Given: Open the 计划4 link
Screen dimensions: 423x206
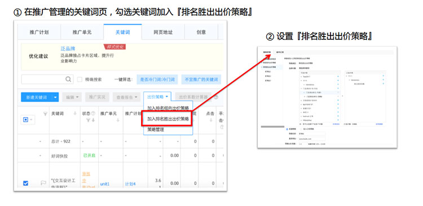Looking at the screenshot, I should (130, 184).
